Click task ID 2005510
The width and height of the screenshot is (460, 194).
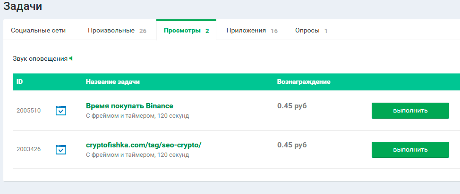pyautogui.click(x=28, y=111)
